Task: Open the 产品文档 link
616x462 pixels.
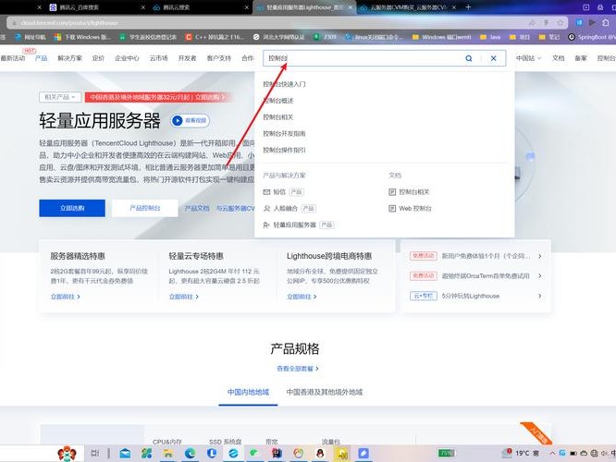Action: 197,208
